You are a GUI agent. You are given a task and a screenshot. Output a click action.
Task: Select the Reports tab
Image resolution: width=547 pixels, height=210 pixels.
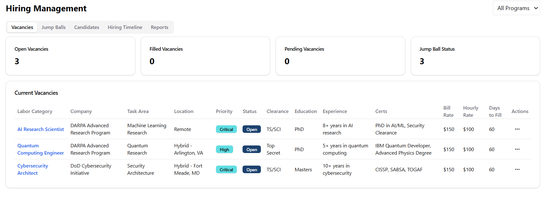coord(159,27)
